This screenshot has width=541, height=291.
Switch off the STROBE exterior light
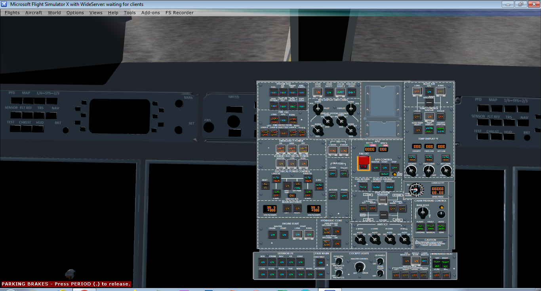(x=272, y=262)
